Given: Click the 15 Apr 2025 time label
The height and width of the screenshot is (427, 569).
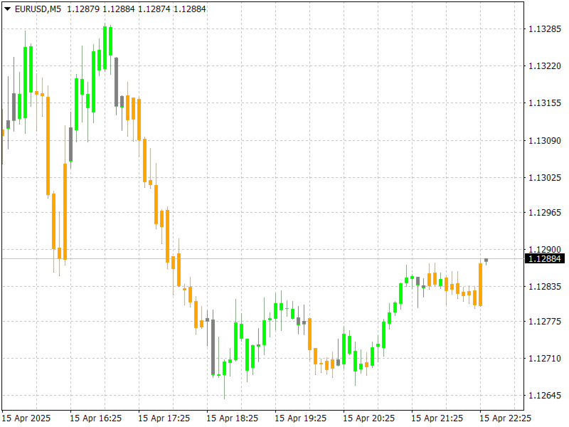Looking at the screenshot, I should 26,418.
